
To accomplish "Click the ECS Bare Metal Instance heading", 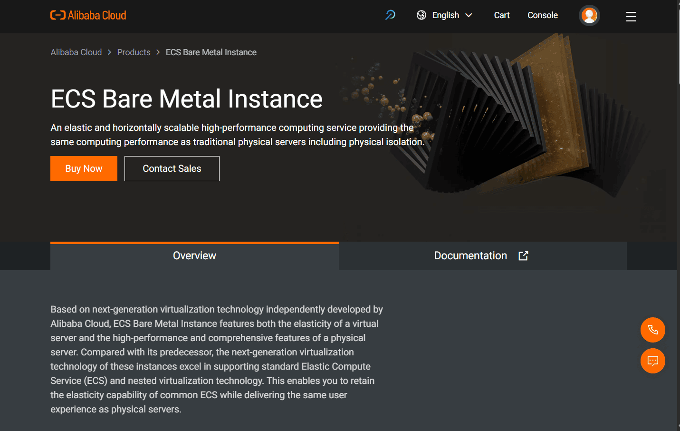I will pos(187,99).
